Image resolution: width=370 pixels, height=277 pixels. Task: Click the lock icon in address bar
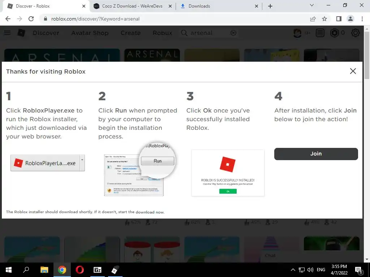pyautogui.click(x=46, y=19)
